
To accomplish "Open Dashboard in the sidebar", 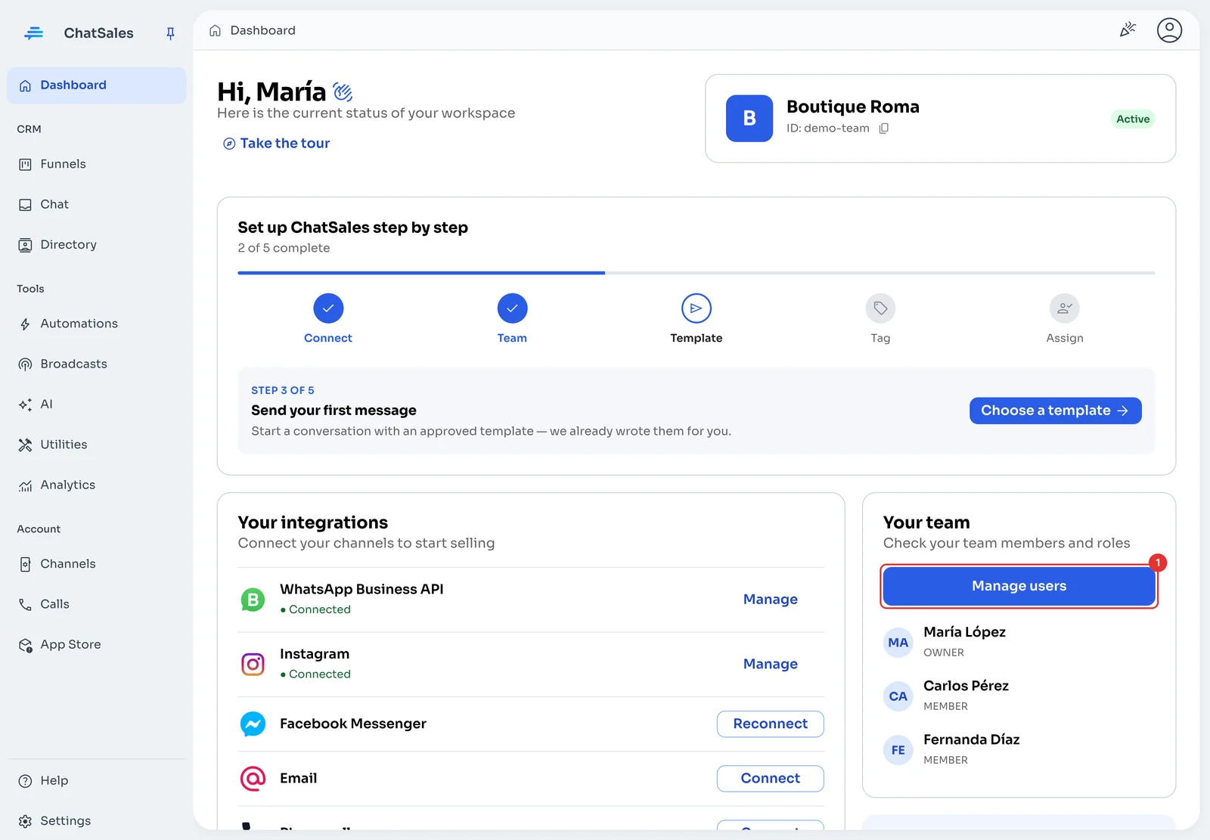I will tap(97, 85).
